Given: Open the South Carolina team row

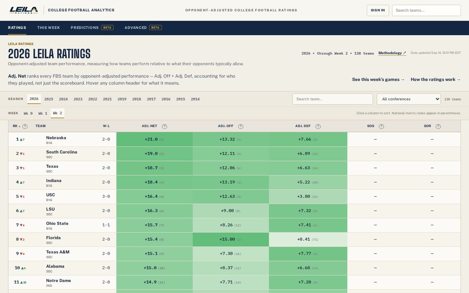Looking at the screenshot, I should click(x=234, y=154).
